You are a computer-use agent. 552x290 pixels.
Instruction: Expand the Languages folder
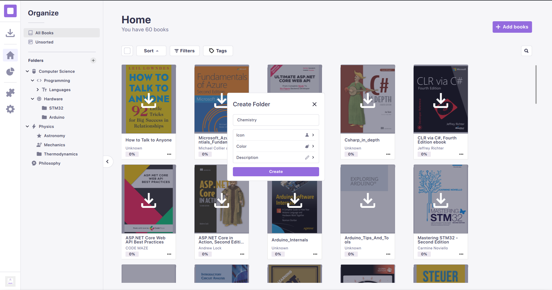(38, 90)
